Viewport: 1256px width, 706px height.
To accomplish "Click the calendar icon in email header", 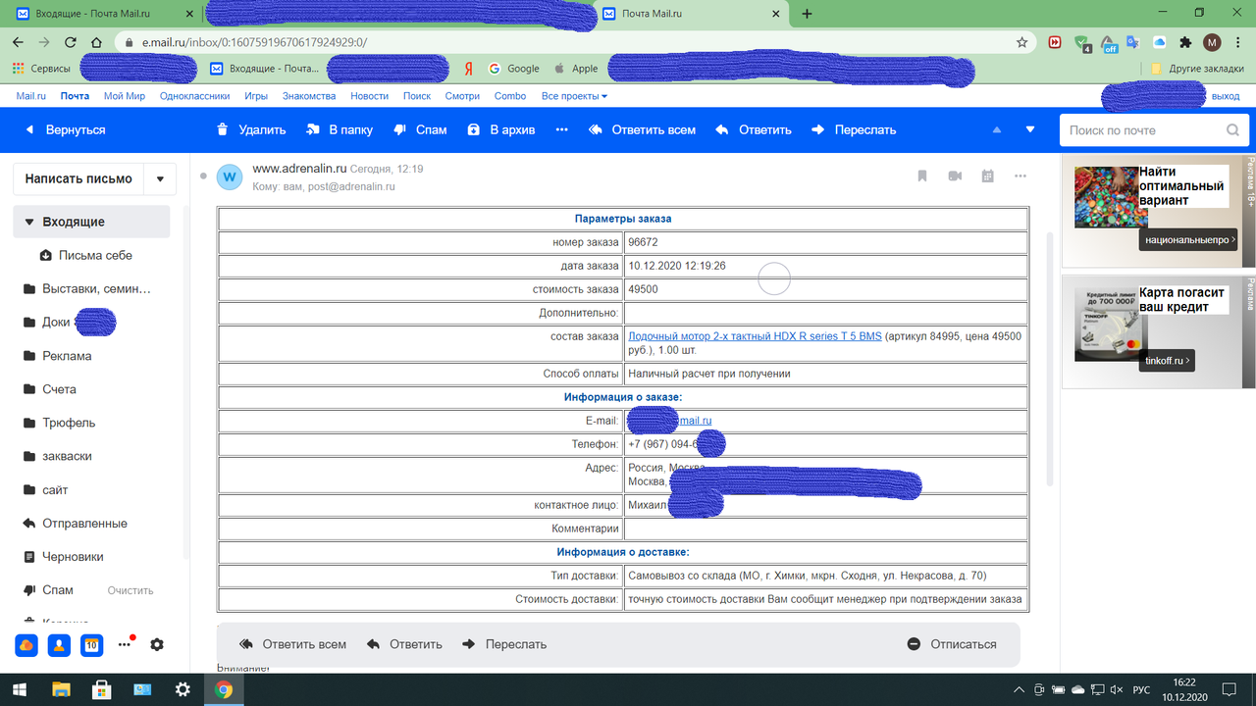I will point(988,176).
